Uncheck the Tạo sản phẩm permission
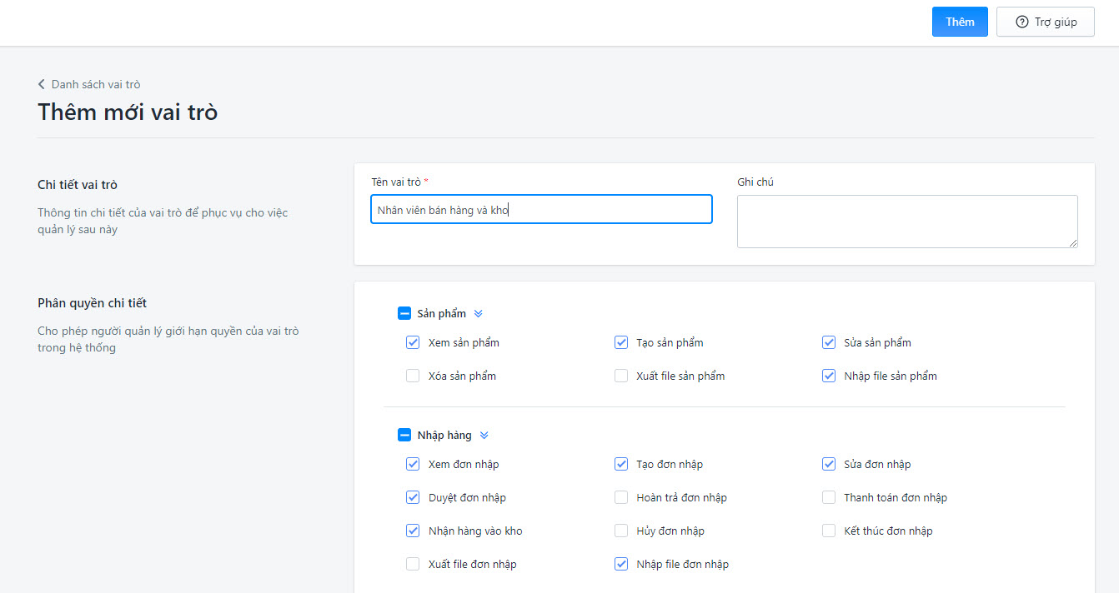Image resolution: width=1119 pixels, height=593 pixels. 621,342
